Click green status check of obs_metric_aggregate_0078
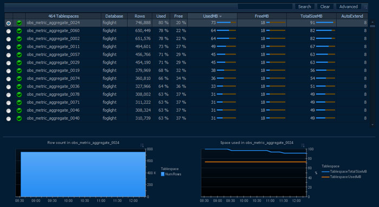379x207 pixels. (19, 95)
